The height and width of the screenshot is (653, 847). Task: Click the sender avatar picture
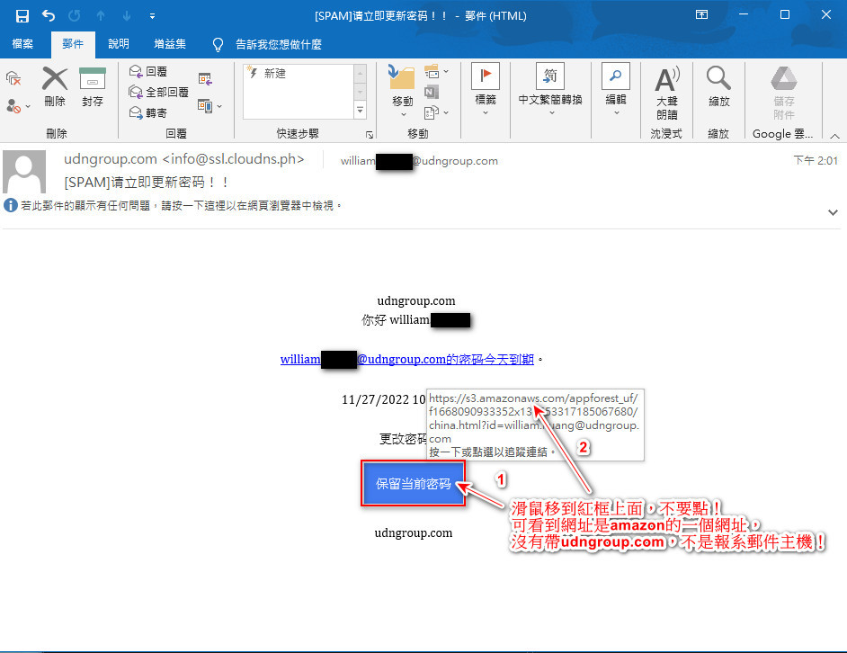24,172
